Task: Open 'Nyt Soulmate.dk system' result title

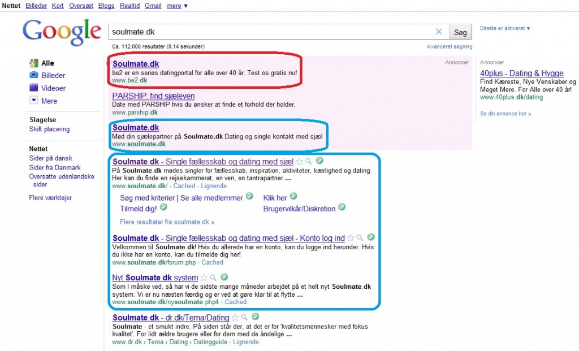Action: [155, 278]
